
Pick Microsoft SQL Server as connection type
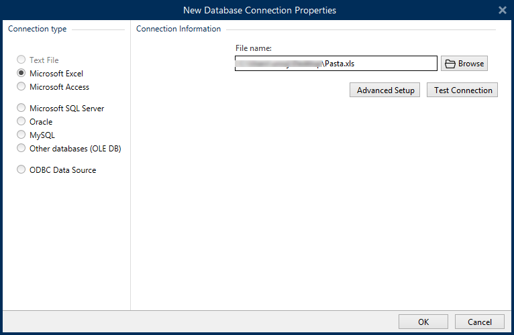pos(21,109)
